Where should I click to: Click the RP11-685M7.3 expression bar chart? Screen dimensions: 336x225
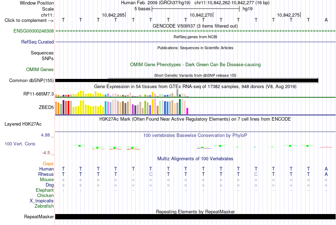122,93
